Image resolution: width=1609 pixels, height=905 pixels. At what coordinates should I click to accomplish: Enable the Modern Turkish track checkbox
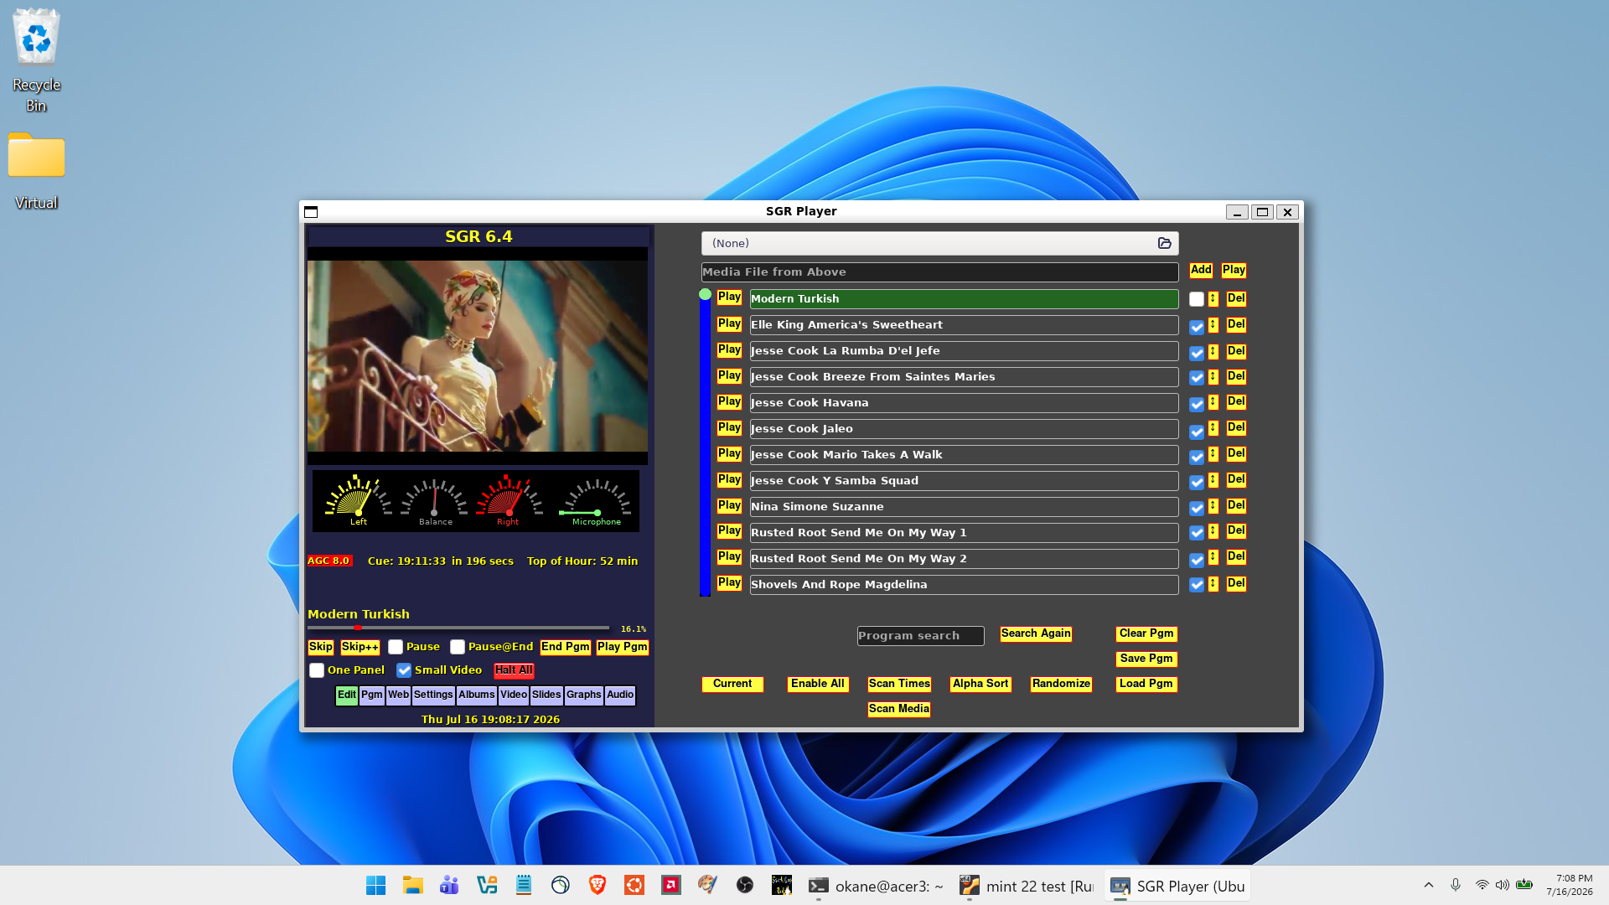(1197, 299)
